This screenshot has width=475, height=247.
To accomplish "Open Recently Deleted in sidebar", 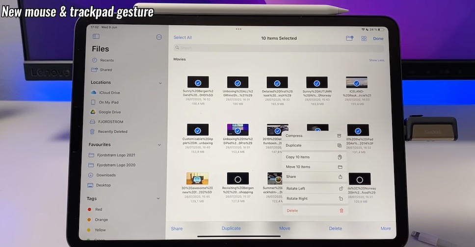I will 112,132.
